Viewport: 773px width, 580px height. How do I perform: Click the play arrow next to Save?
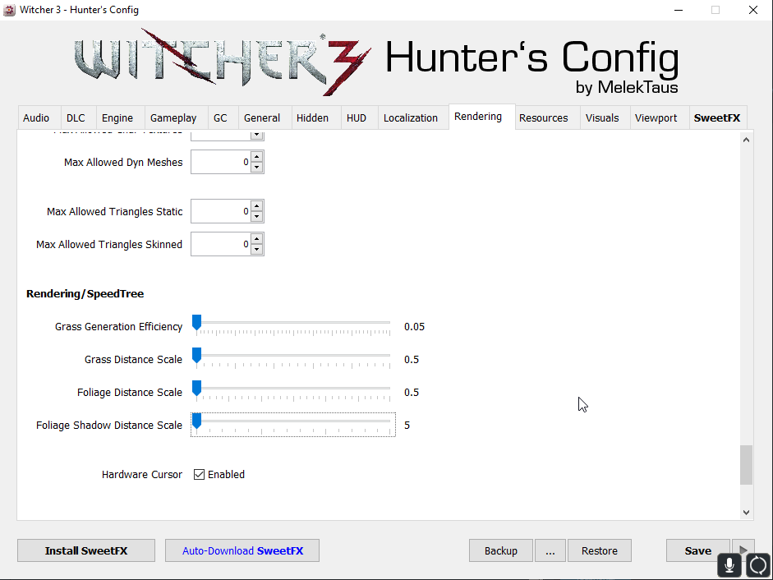[x=743, y=548]
